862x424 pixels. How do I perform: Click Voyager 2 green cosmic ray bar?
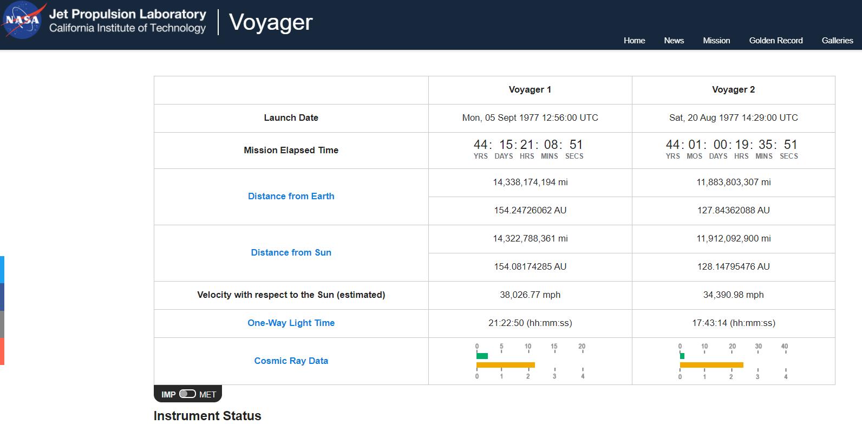[682, 356]
